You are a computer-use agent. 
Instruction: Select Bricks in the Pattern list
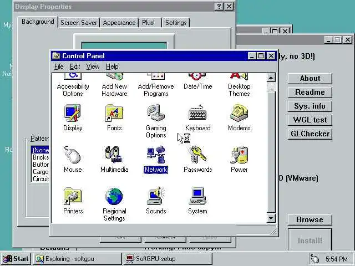[40, 157]
